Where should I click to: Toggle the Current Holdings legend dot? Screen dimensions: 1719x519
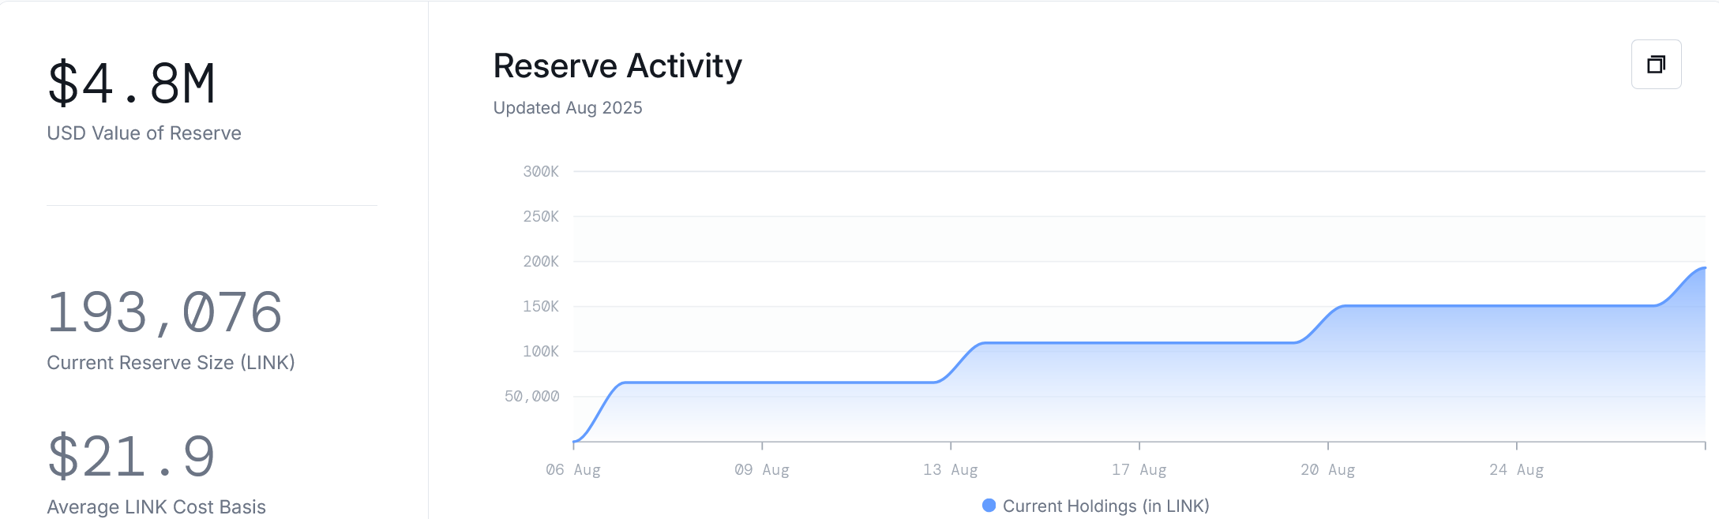coord(989,506)
